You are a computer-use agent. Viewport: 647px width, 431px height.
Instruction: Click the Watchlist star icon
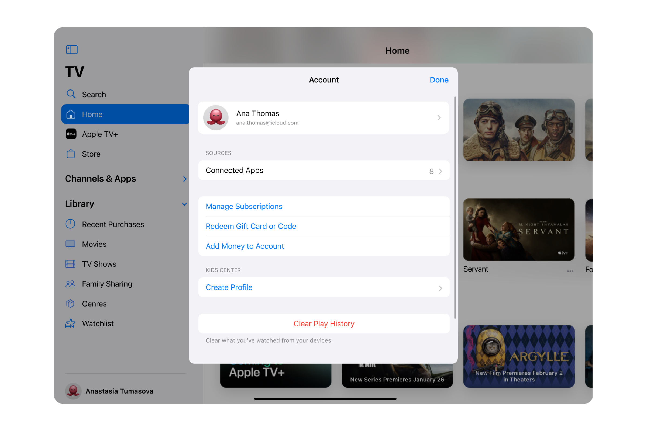(x=70, y=324)
